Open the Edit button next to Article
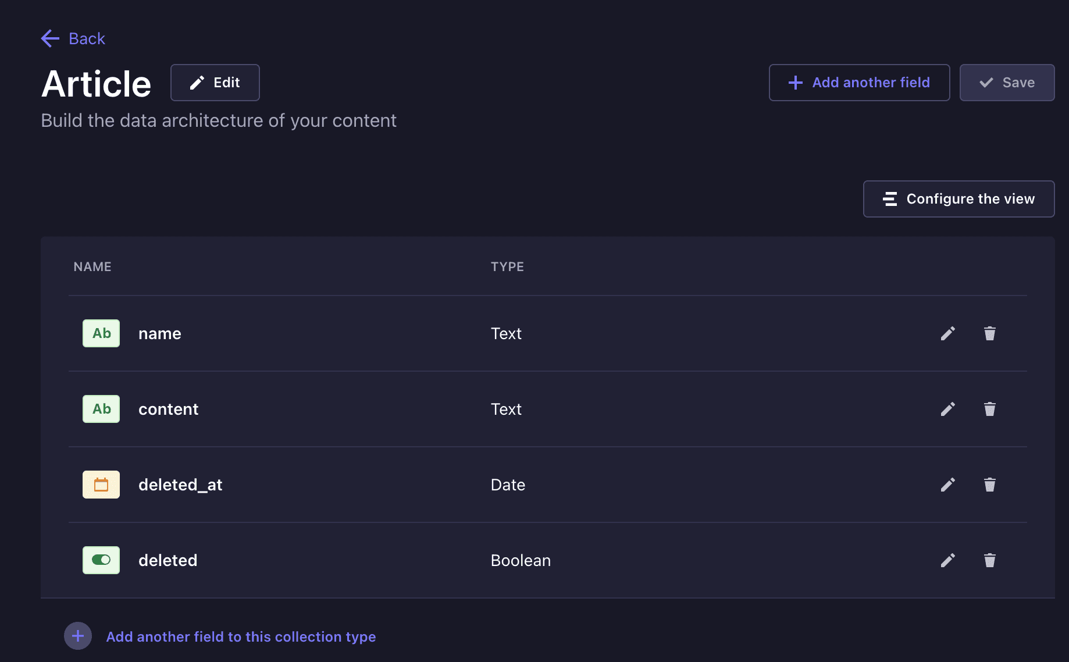 [x=215, y=83]
